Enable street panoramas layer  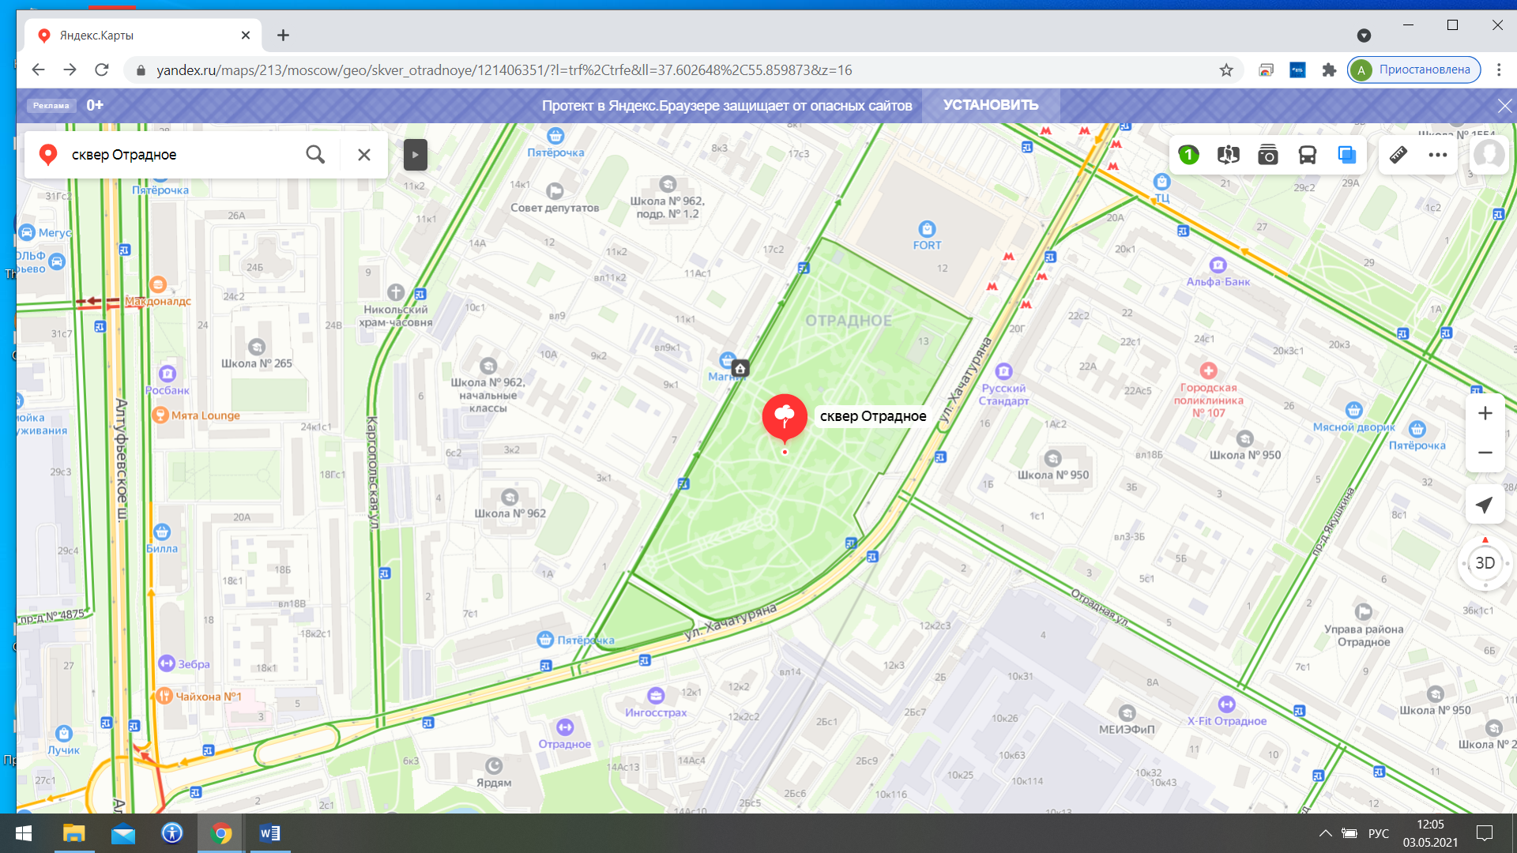coord(1228,155)
